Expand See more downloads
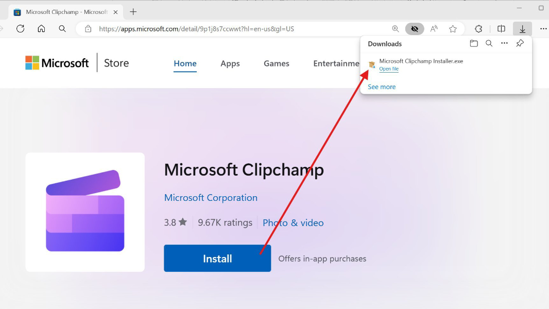This screenshot has height=309, width=549. tap(381, 87)
